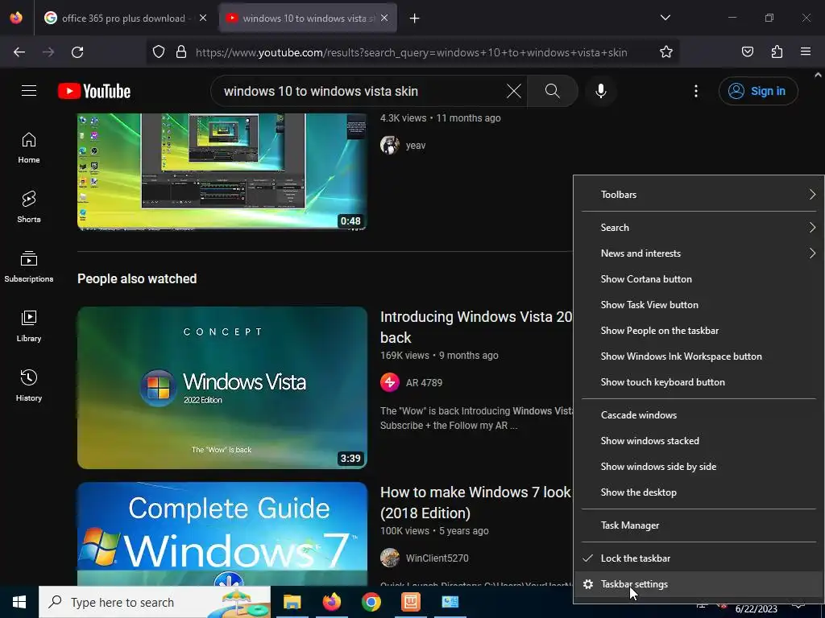Image resolution: width=825 pixels, height=618 pixels.
Task: Open the yeav channel link
Action: pyautogui.click(x=416, y=146)
